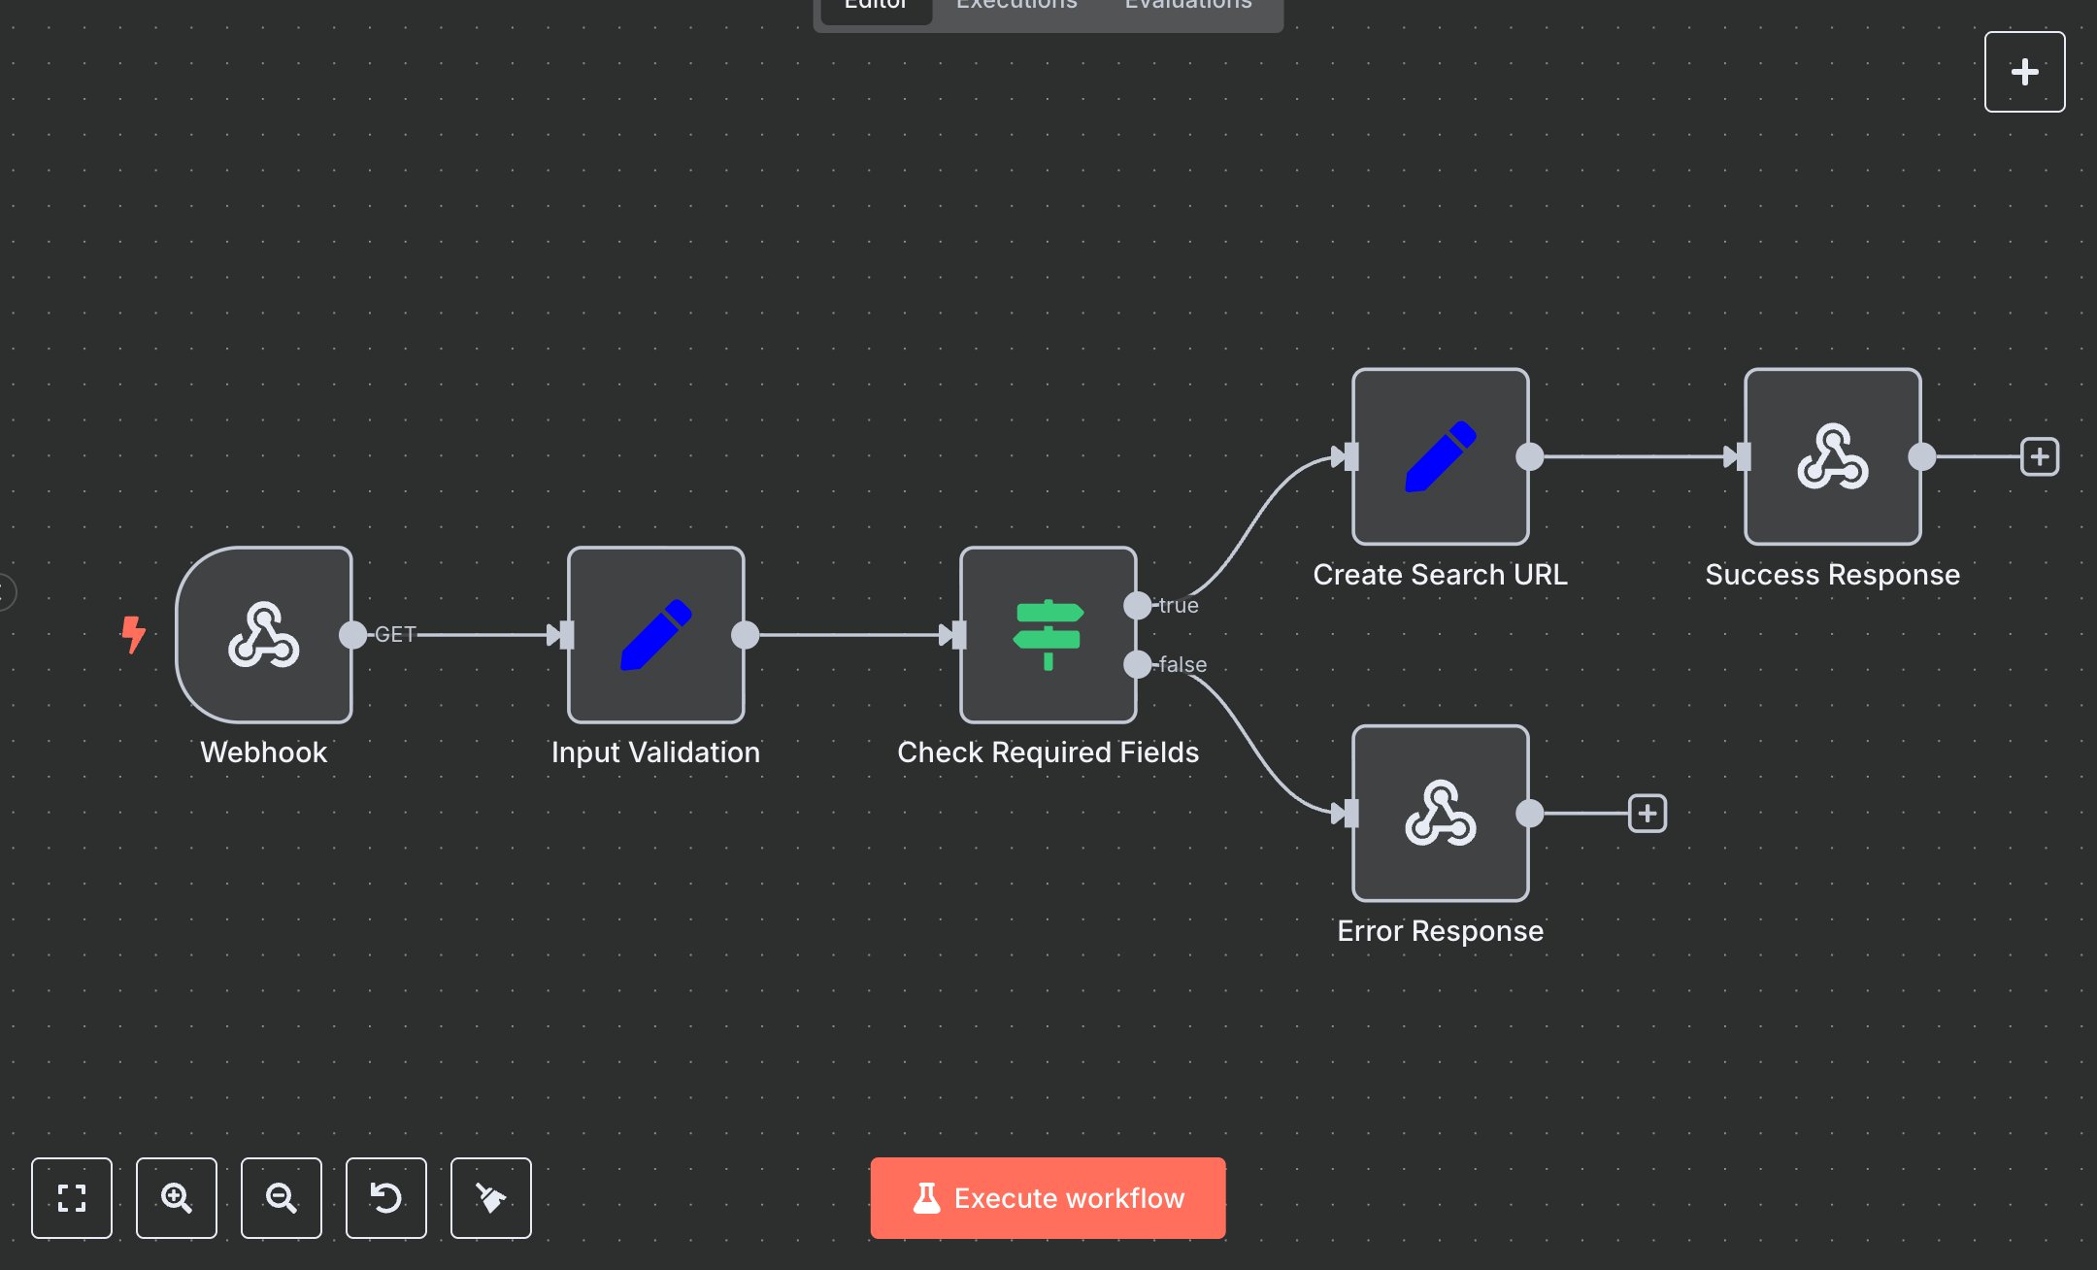The width and height of the screenshot is (2097, 1270).
Task: Add node after Success Response output
Action: click(x=2040, y=455)
